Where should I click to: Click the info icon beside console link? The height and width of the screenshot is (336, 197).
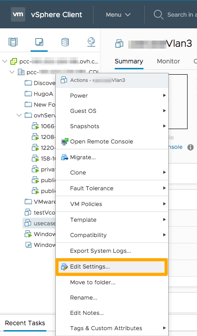coord(190,147)
